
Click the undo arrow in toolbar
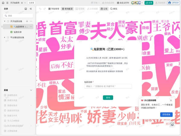[x=40, y=9]
